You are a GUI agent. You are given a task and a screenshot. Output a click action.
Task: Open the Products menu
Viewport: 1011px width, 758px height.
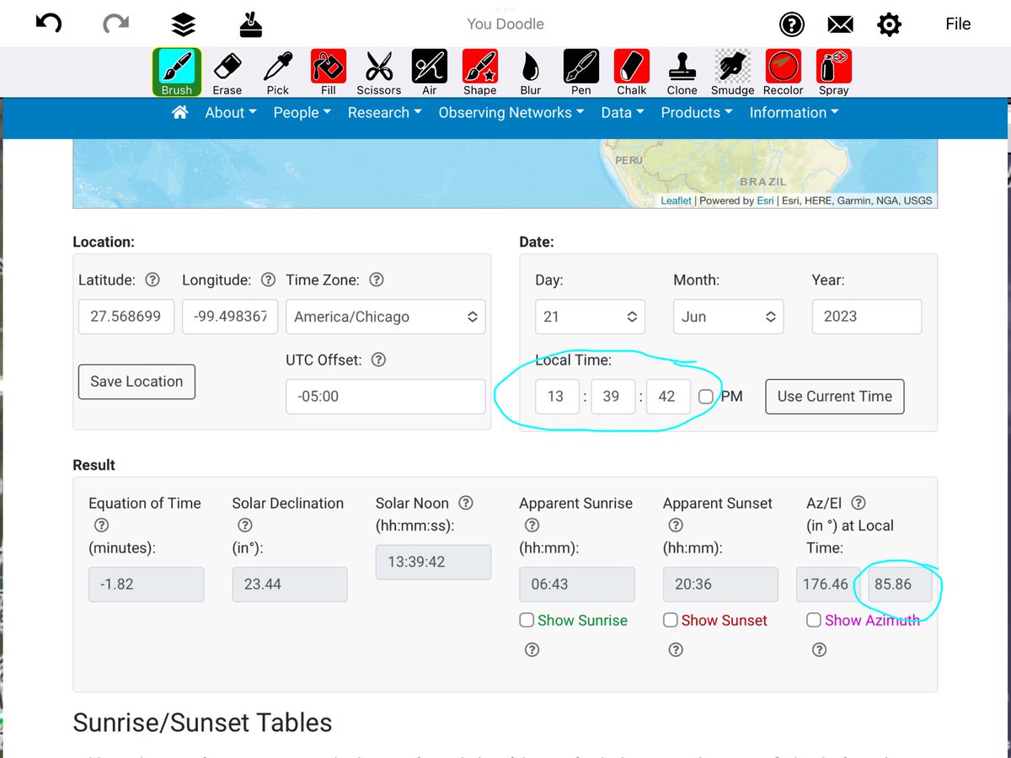tap(697, 113)
